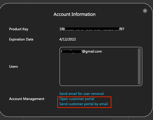This screenshot has height=120, width=153.
Task: Click the Product Key label
Action: pyautogui.click(x=19, y=29)
